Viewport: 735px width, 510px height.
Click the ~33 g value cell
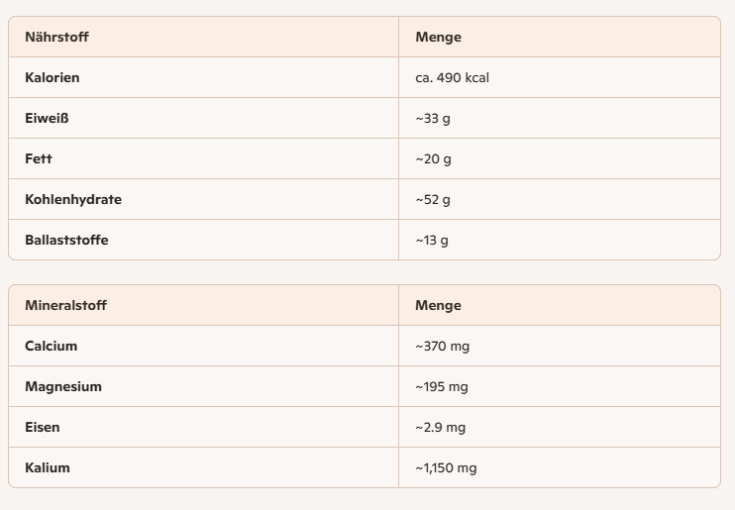tap(433, 118)
